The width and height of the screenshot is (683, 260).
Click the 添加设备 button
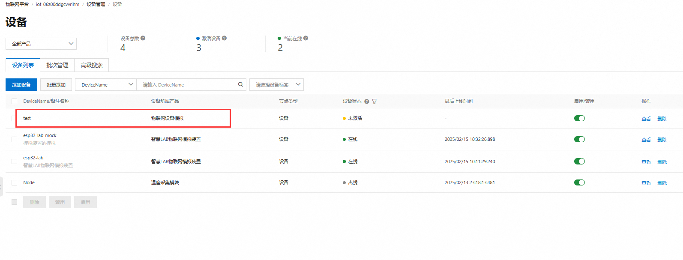21,85
